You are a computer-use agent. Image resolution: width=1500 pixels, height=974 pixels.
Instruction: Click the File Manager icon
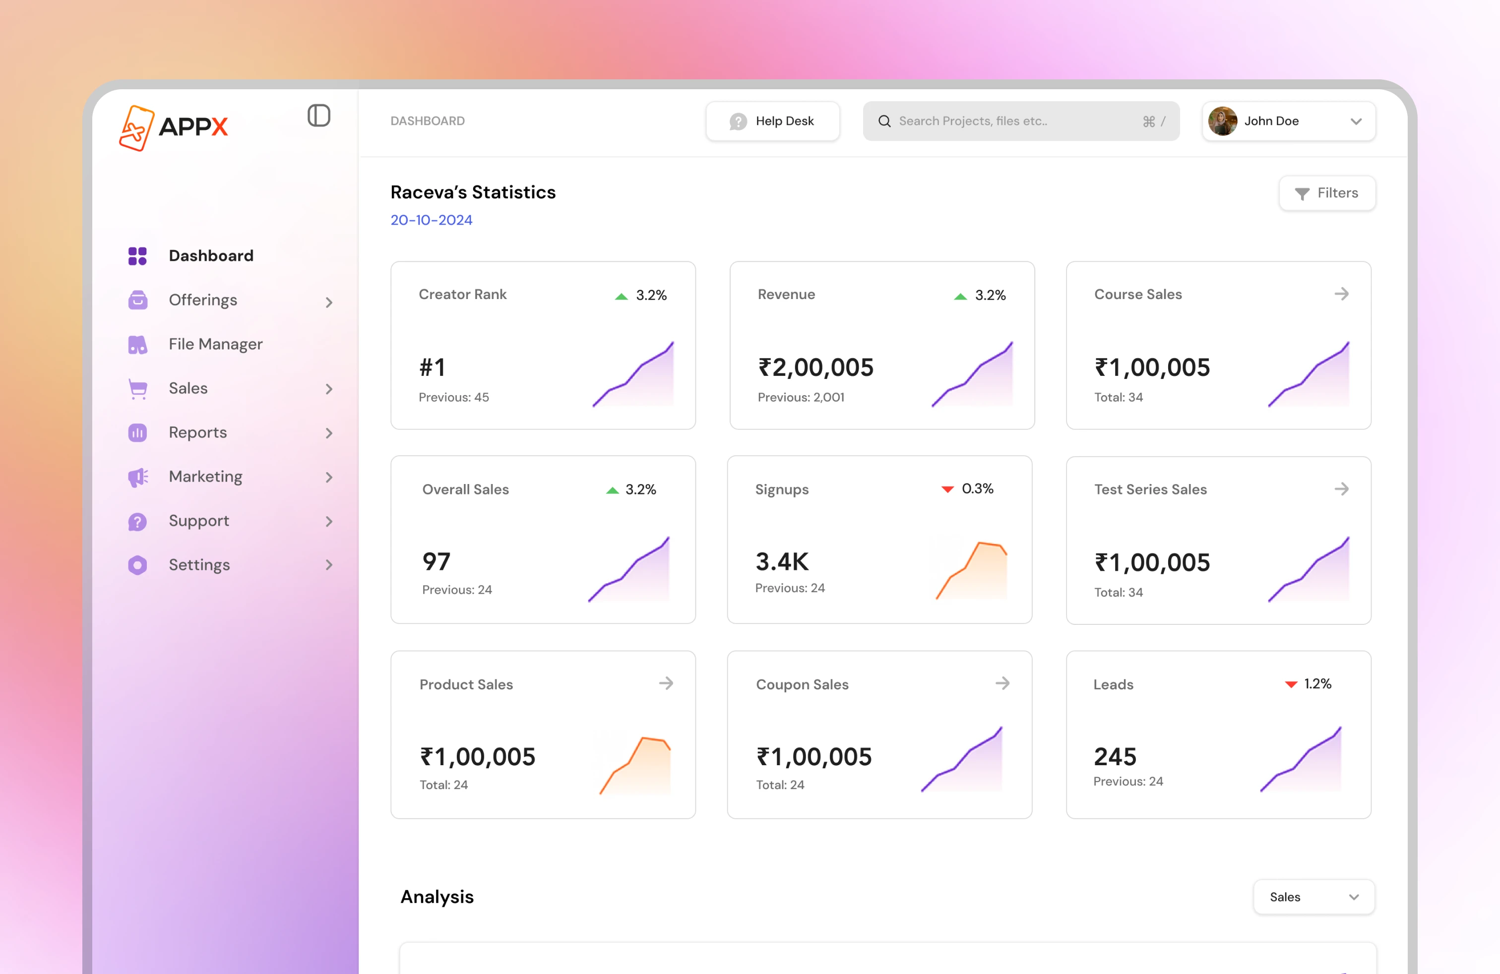tap(137, 344)
